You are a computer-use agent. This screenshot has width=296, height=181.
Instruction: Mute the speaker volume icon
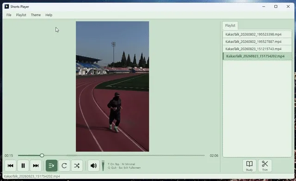93,166
